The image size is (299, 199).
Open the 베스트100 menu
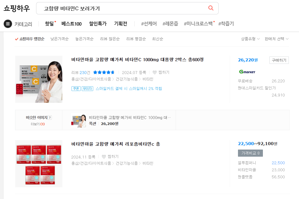tap(71, 24)
